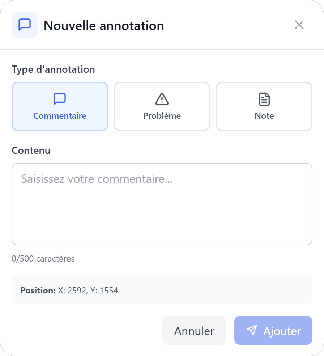Click the Problème warning triangle icon

(162, 99)
